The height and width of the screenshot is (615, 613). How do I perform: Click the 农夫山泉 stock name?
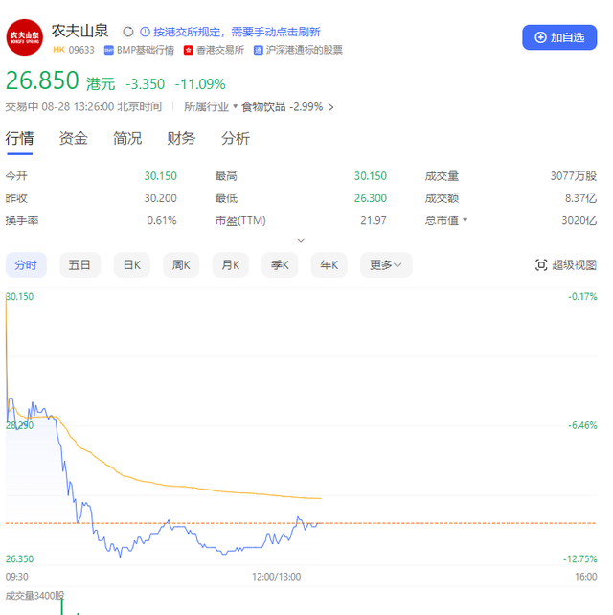click(x=80, y=31)
